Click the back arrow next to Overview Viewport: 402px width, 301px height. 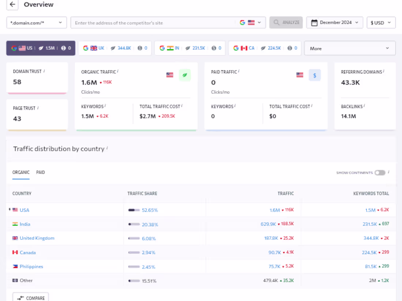point(12,5)
